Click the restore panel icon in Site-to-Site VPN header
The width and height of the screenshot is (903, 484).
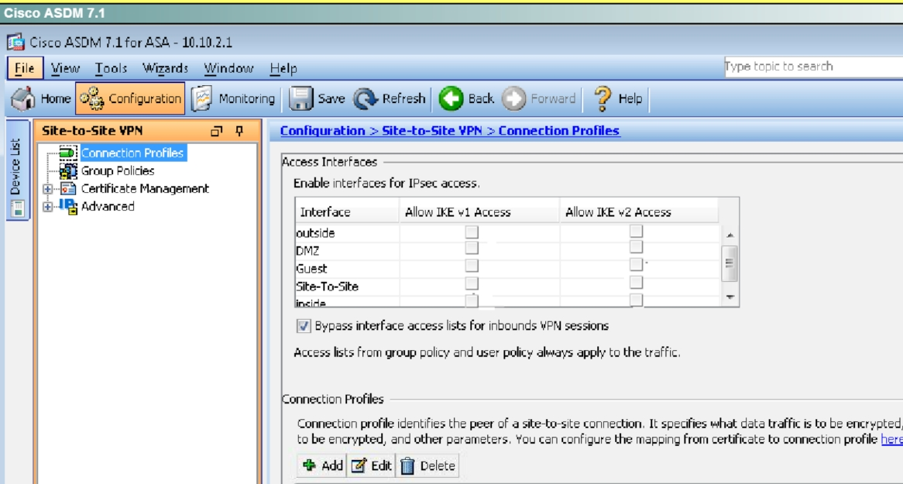pyautogui.click(x=217, y=132)
